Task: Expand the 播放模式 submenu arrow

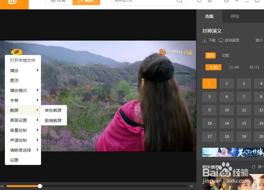Action: [37, 90]
